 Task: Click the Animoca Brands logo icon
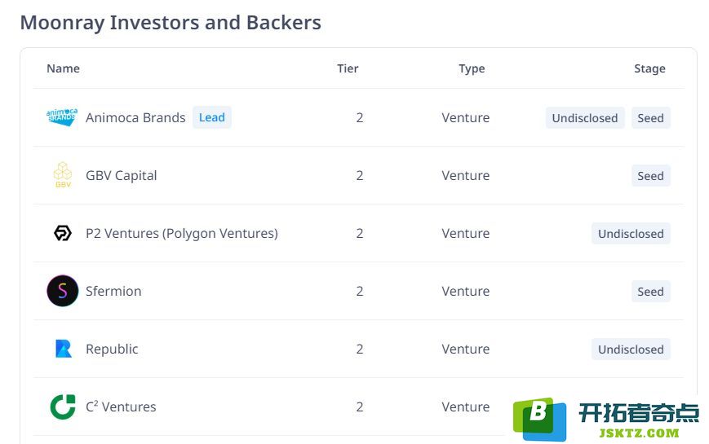62,117
